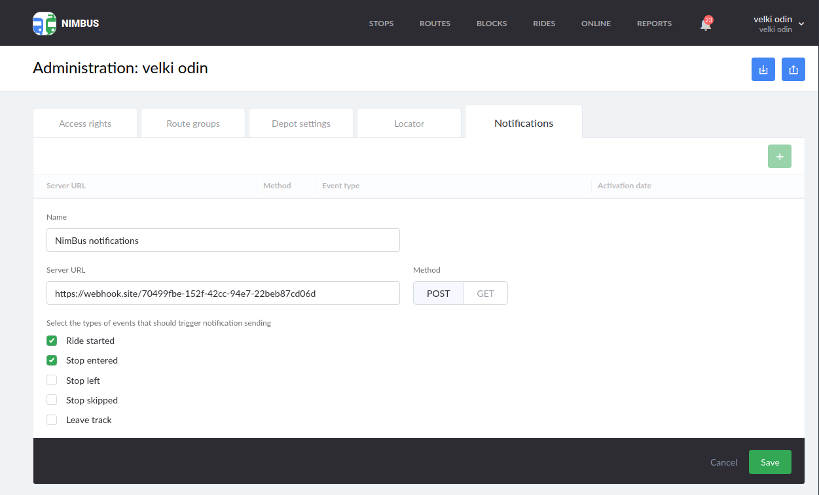Click the import icon in the header
This screenshot has height=495, width=819.
(x=763, y=69)
